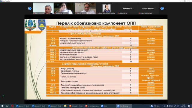Toggle the microphone tray icon

[167, 106]
